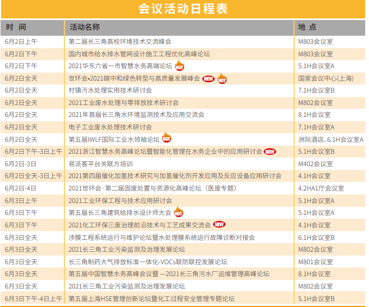Click the HOT badge in the 世环会 row
Image resolution: width=369 pixels, height=307 pixels.
222,79
